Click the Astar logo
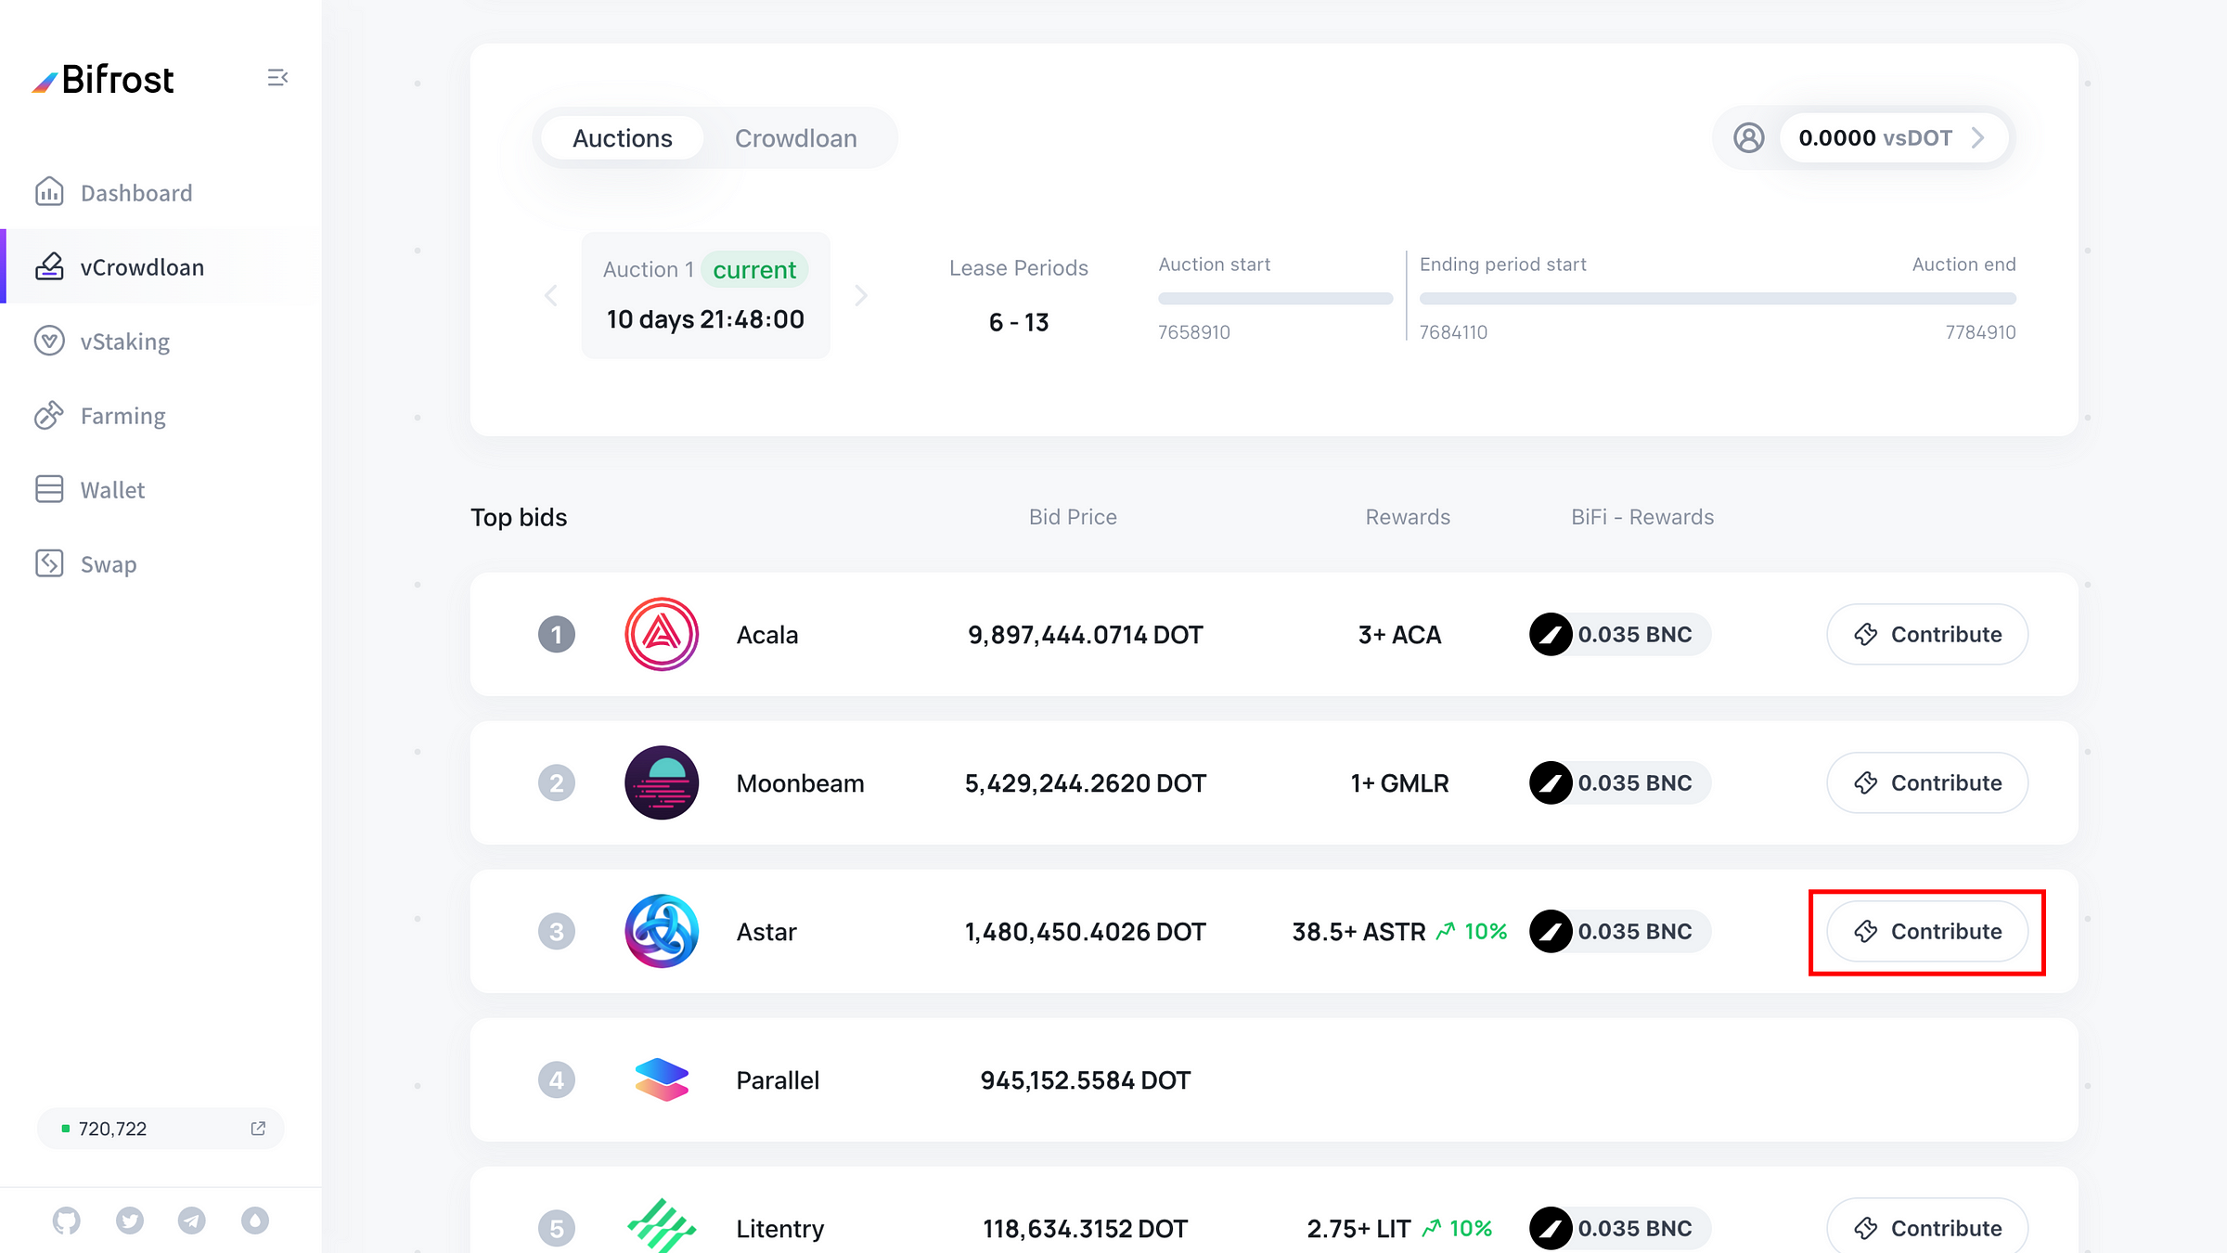 (x=662, y=931)
